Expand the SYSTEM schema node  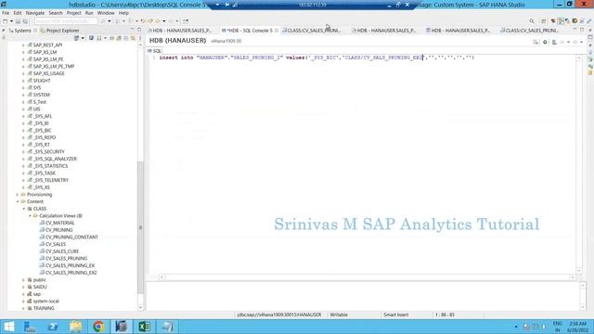23,95
